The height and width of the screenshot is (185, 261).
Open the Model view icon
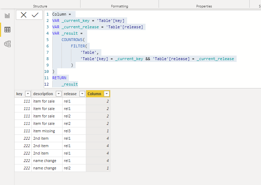7,44
